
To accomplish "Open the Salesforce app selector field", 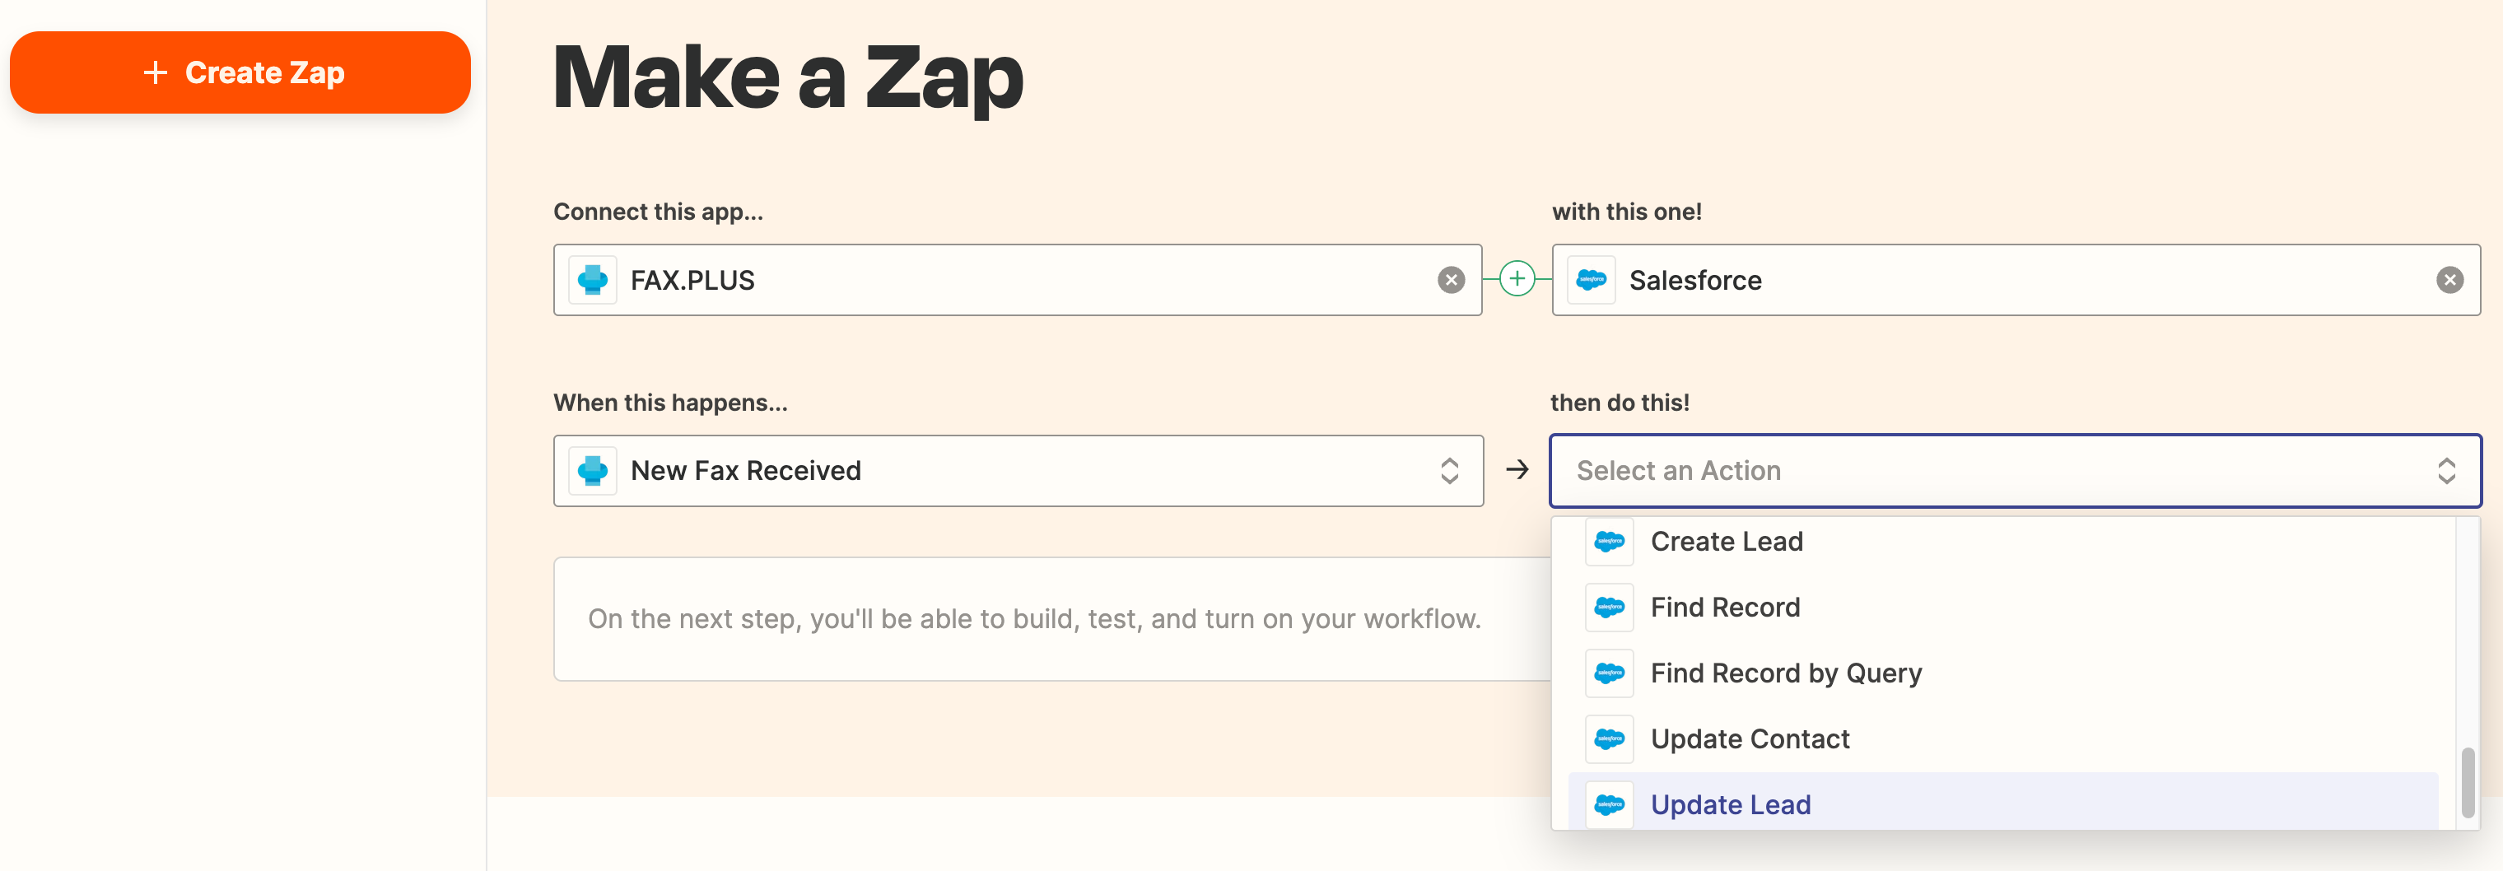I will click(2016, 281).
